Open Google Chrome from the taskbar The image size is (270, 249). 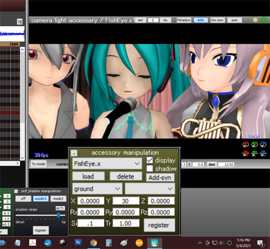[x=94, y=243]
